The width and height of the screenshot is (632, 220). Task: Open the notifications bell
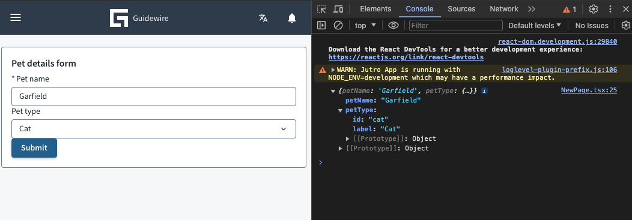pyautogui.click(x=292, y=18)
